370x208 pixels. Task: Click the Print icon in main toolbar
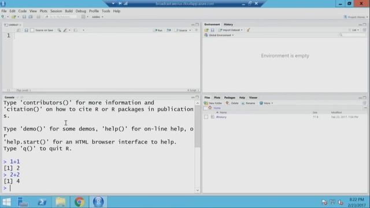[39, 17]
